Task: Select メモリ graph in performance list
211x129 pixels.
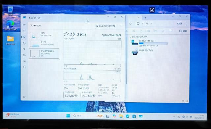Action: (x=44, y=44)
